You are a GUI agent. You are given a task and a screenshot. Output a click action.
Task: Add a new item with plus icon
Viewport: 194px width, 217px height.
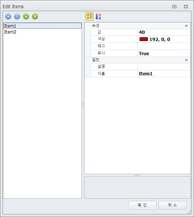click(x=8, y=16)
